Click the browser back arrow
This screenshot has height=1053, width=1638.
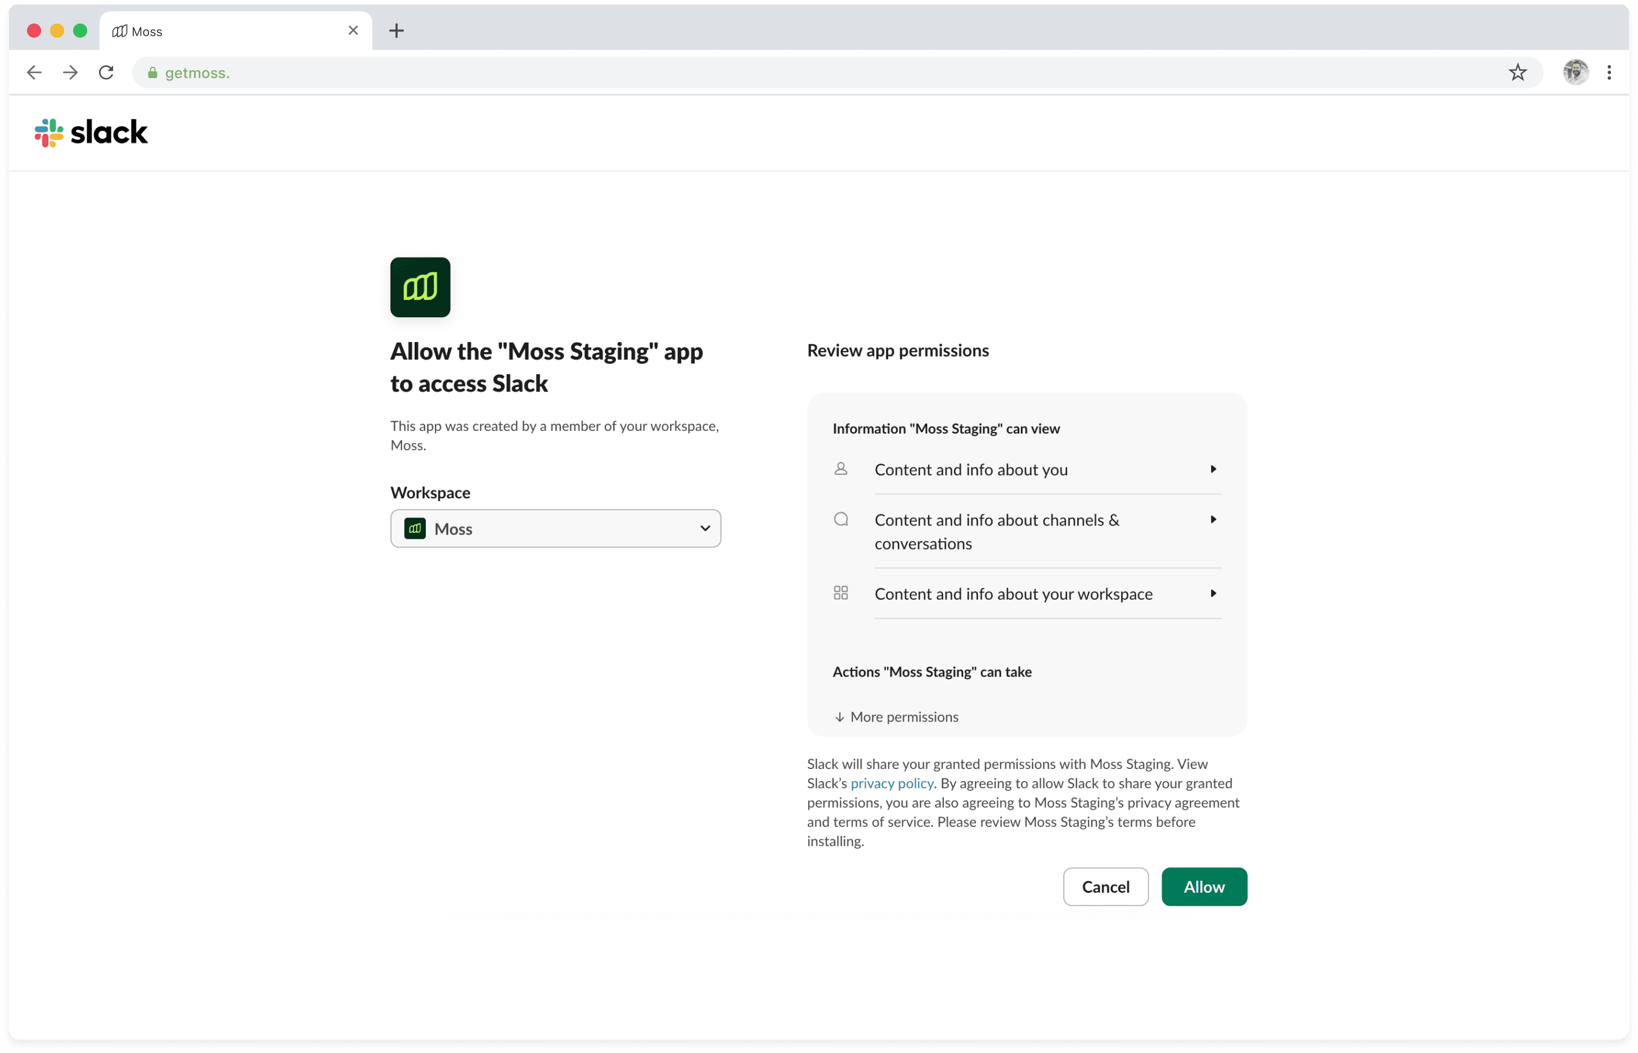pos(34,73)
